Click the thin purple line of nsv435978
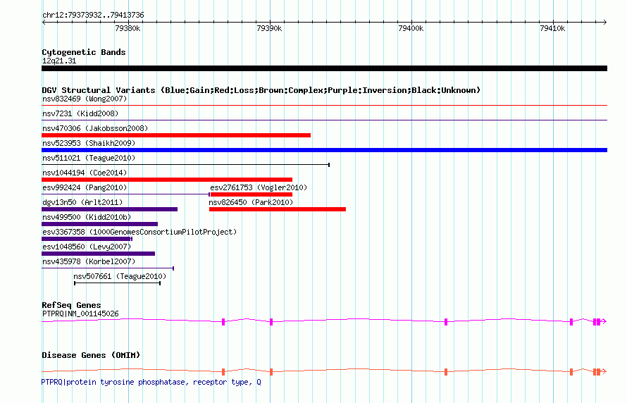Image resolution: width=627 pixels, height=403 pixels. (108, 268)
